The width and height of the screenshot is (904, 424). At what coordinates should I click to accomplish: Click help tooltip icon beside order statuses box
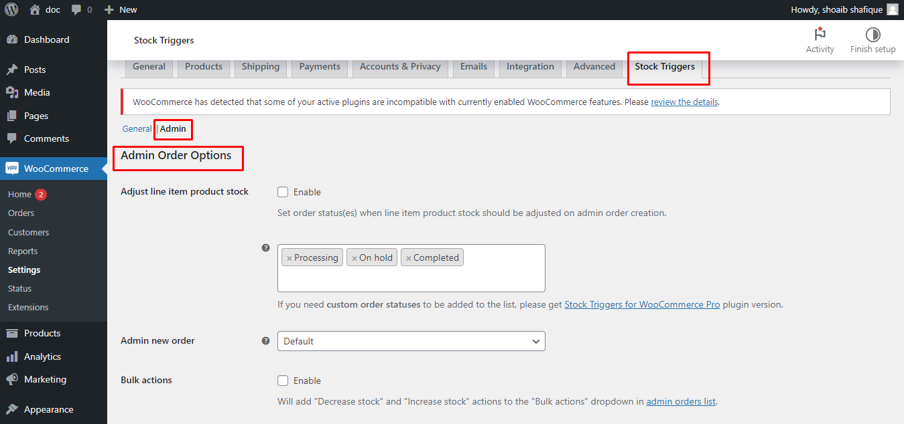pyautogui.click(x=265, y=247)
